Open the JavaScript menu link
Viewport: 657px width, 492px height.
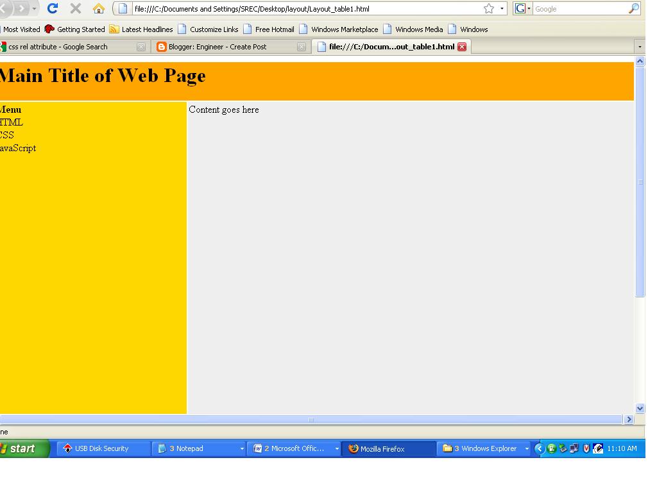17,148
